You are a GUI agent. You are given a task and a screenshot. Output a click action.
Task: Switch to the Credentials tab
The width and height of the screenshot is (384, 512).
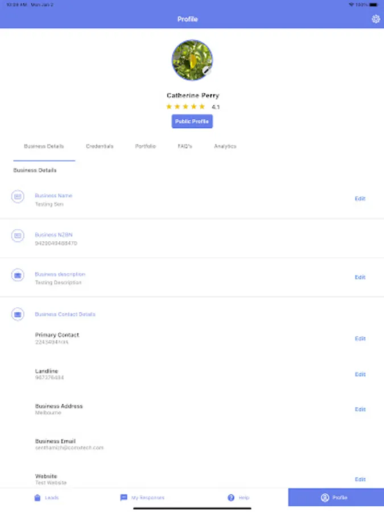pyautogui.click(x=100, y=146)
